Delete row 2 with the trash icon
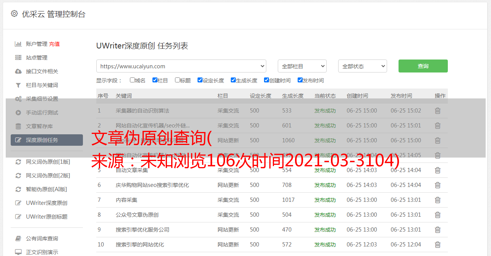The image size is (491, 256). [438, 126]
